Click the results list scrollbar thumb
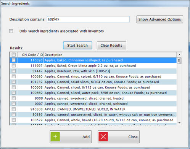The height and width of the screenshot is (149, 190). coord(179,60)
